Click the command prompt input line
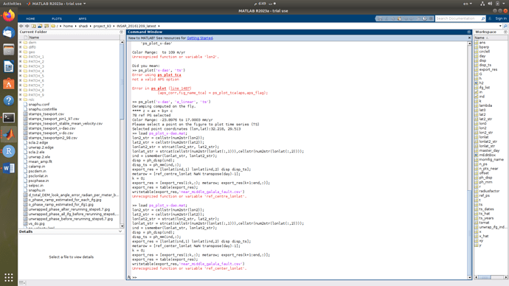 point(300,277)
